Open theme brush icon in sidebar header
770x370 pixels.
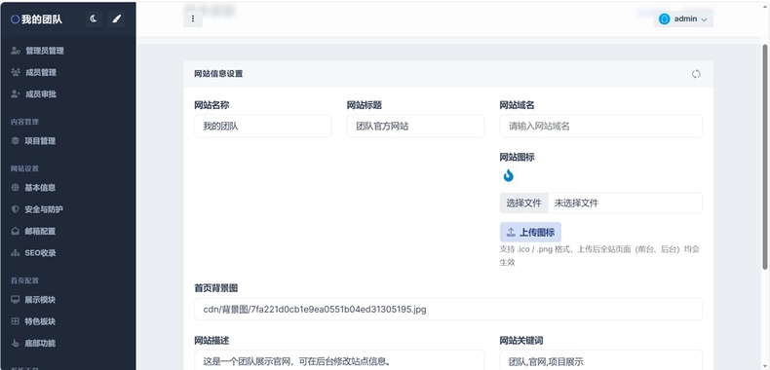click(x=116, y=19)
